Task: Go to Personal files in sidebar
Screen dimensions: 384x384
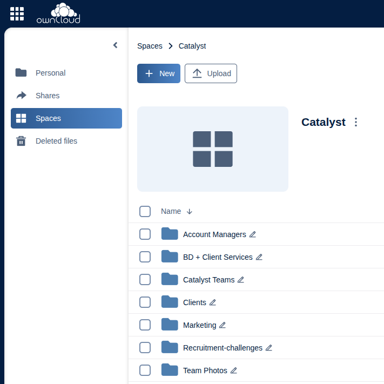Action: pyautogui.click(x=50, y=73)
